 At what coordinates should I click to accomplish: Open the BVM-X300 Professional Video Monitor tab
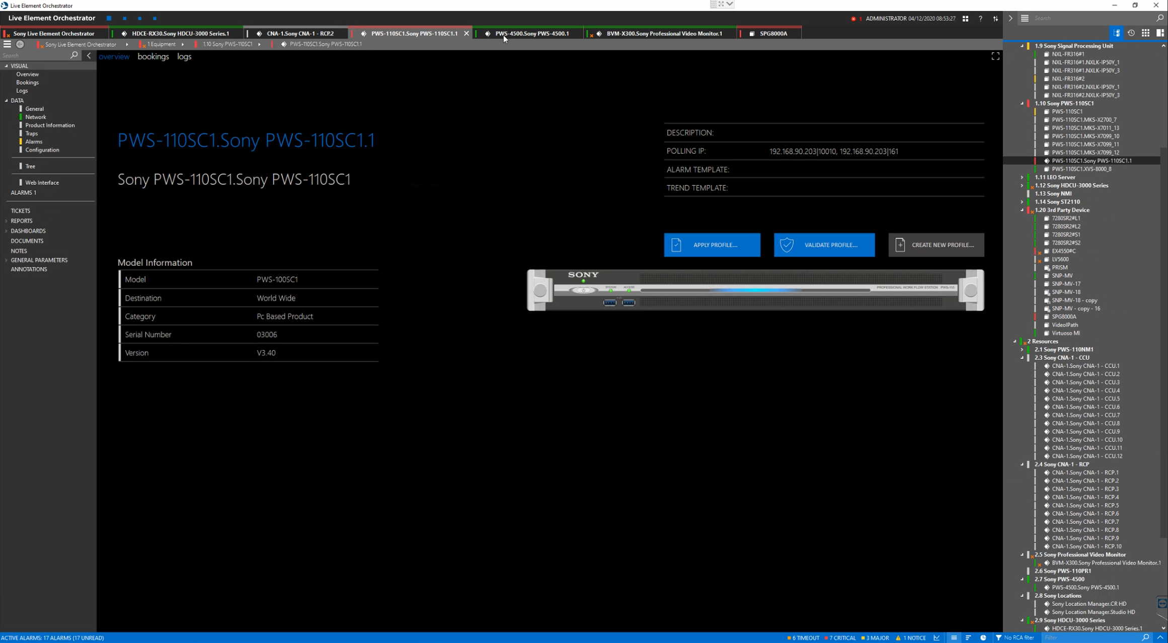[x=661, y=33]
